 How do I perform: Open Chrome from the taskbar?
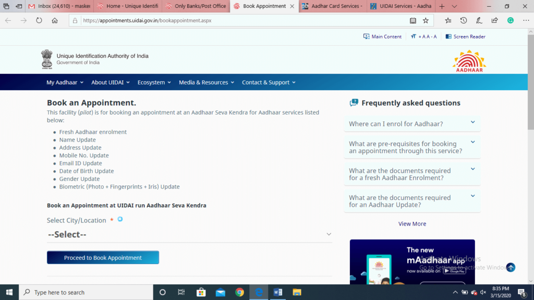[239, 292]
